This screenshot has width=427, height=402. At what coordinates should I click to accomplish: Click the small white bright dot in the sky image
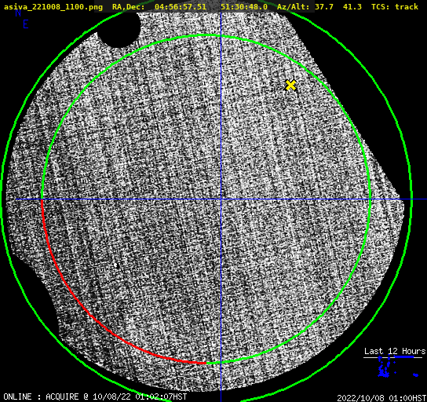115,265
